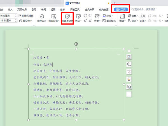
Task: Click the poem title line 沁园春·雪
Action: (41, 58)
